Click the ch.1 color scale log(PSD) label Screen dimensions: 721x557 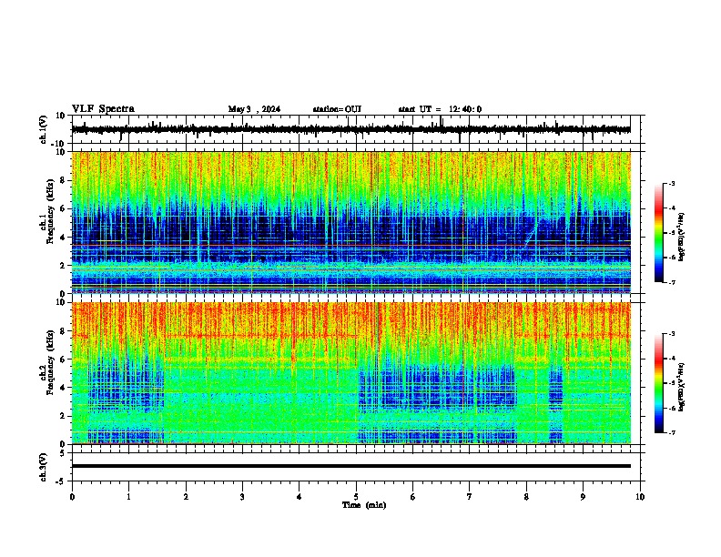[x=682, y=237]
